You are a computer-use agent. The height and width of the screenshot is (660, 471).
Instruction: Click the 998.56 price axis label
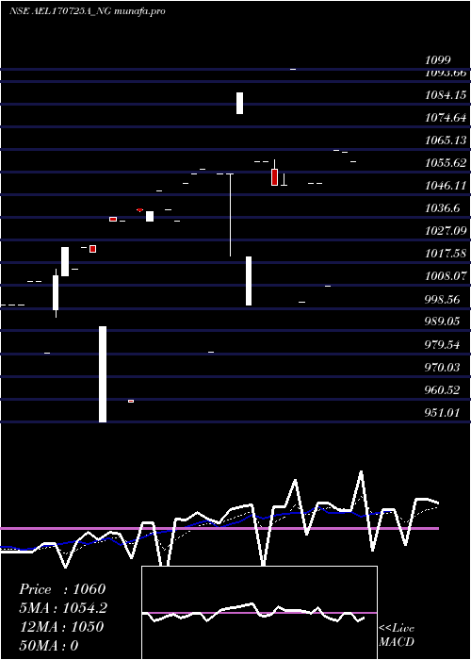pos(443,299)
